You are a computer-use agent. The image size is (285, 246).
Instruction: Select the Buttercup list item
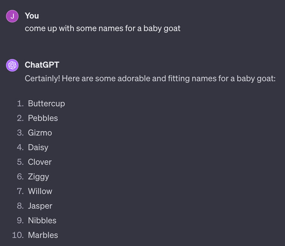click(46, 104)
